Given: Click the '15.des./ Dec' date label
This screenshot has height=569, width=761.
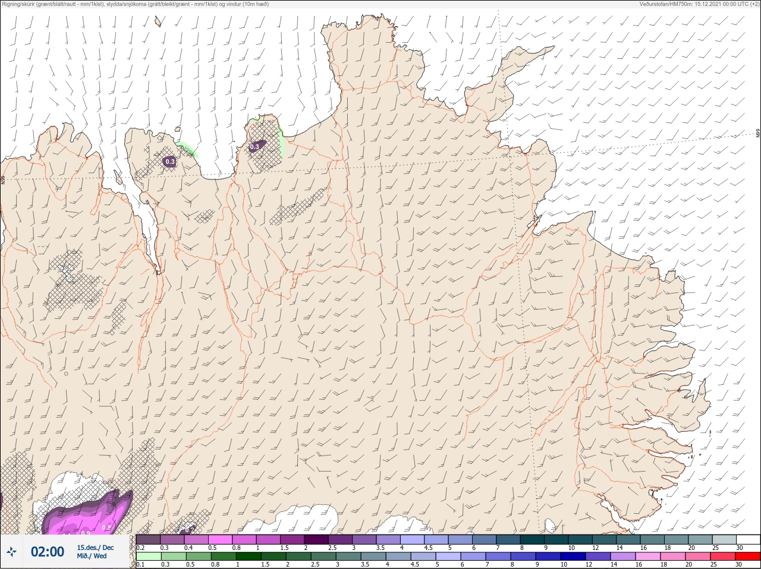Looking at the screenshot, I should tap(95, 548).
